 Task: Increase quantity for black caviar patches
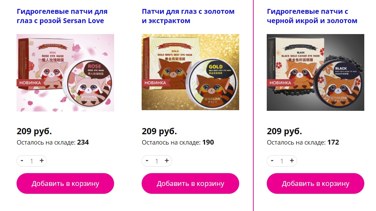tap(292, 161)
